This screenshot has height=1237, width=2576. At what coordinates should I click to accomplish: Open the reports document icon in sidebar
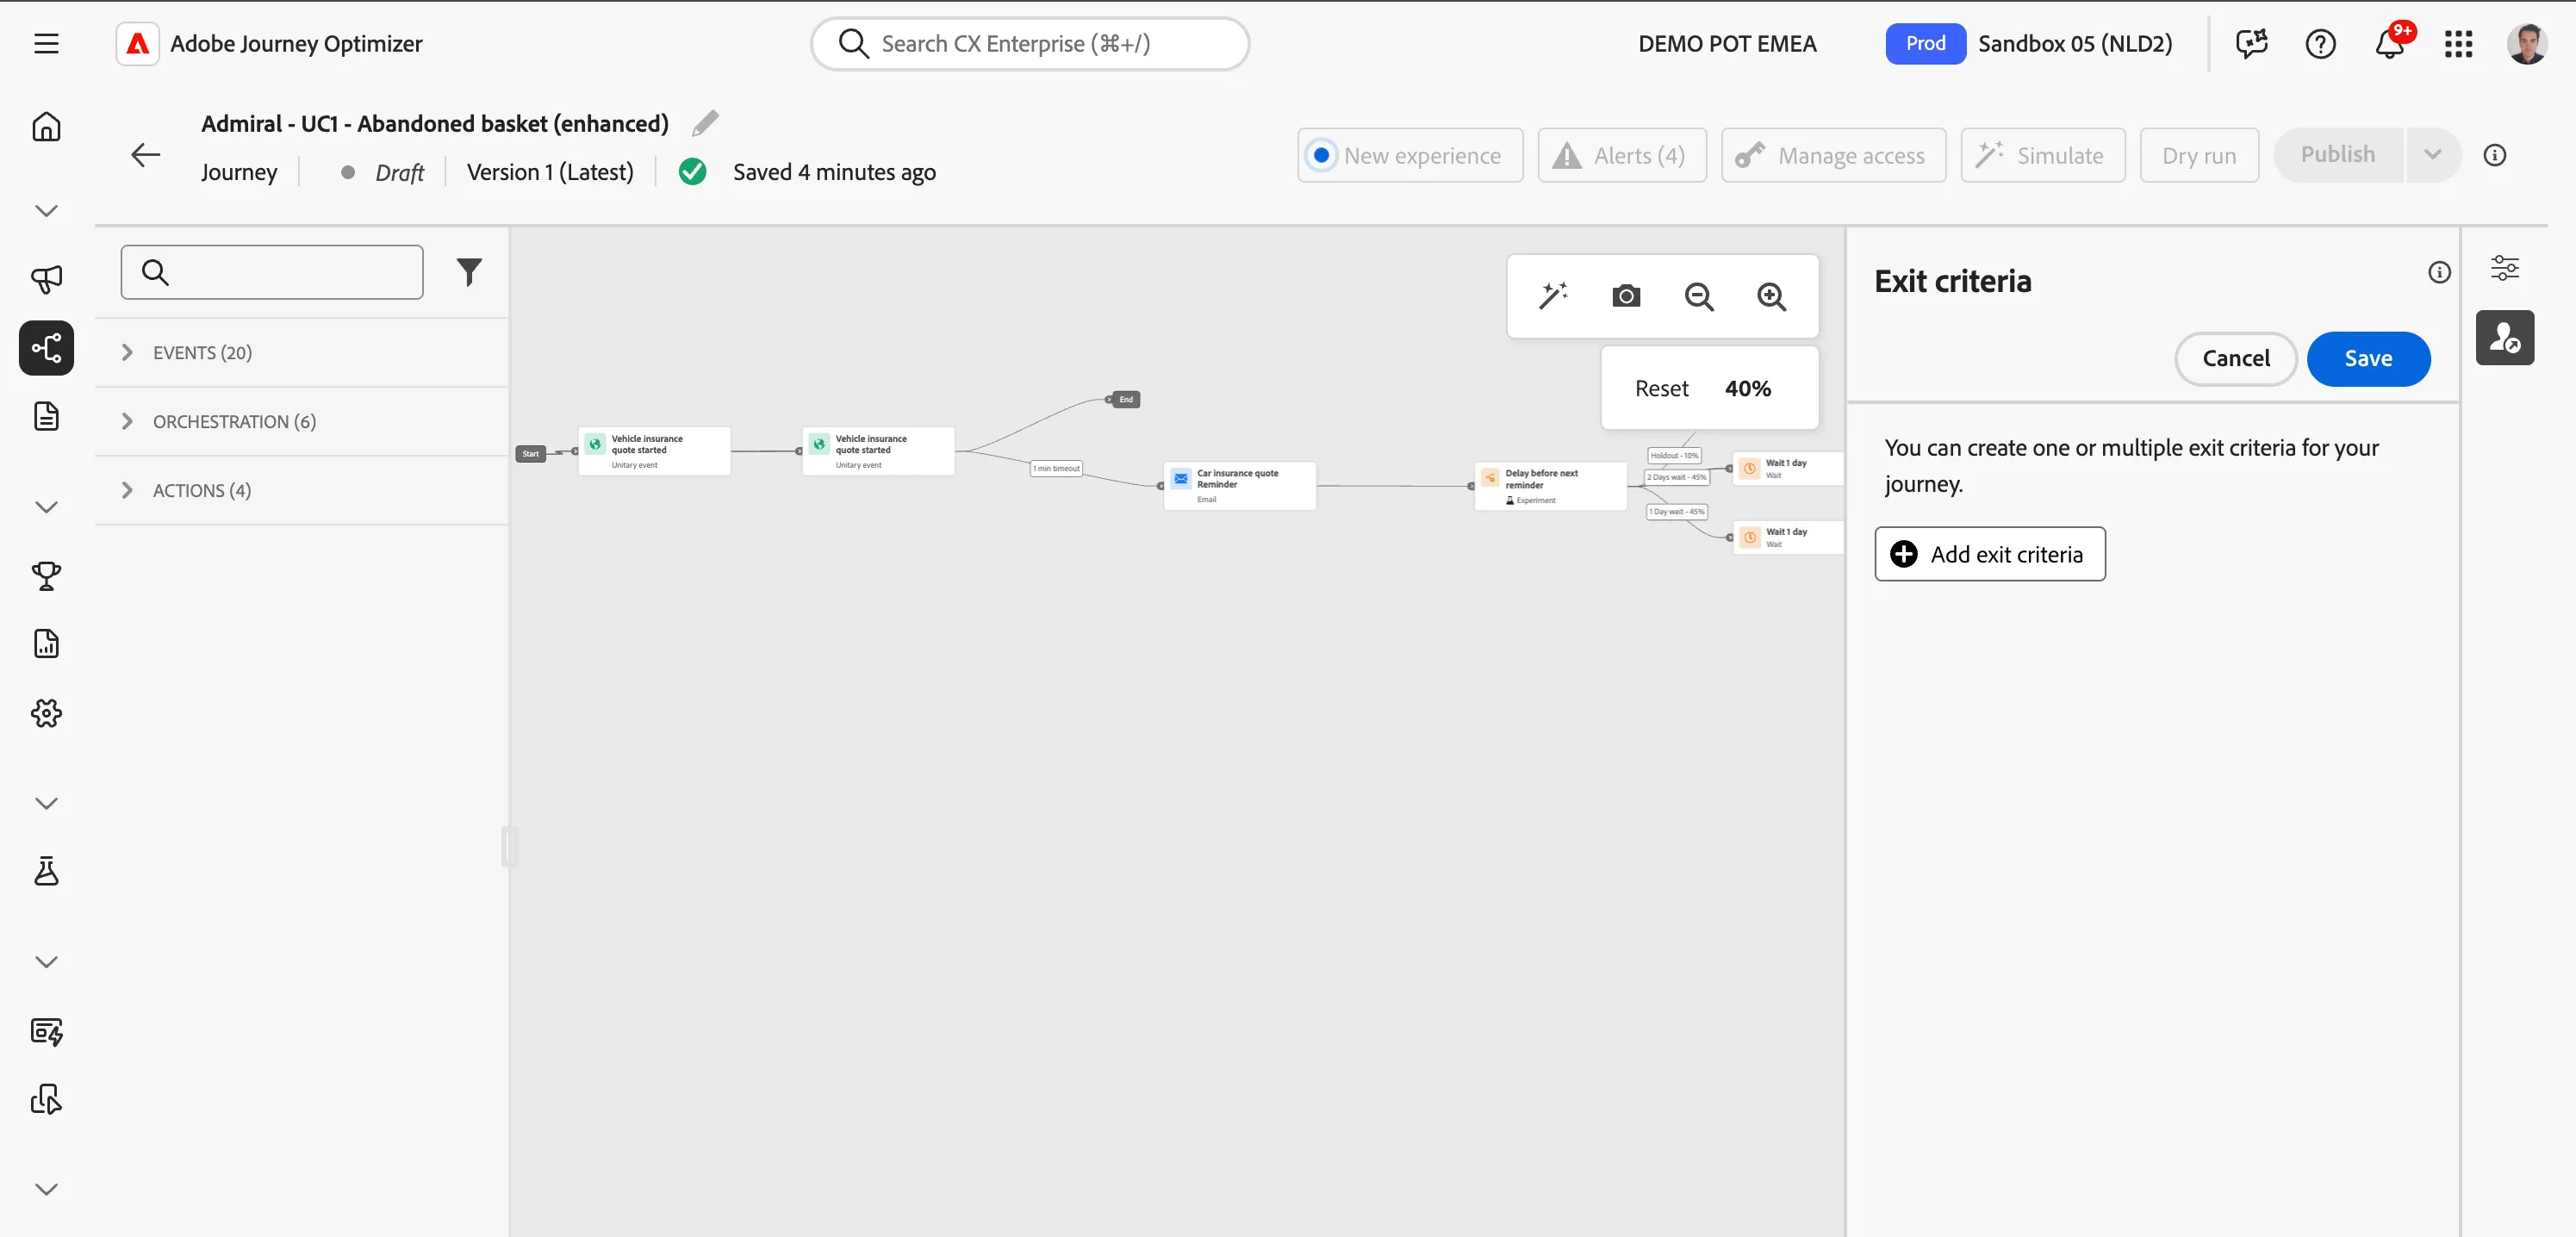(46, 643)
